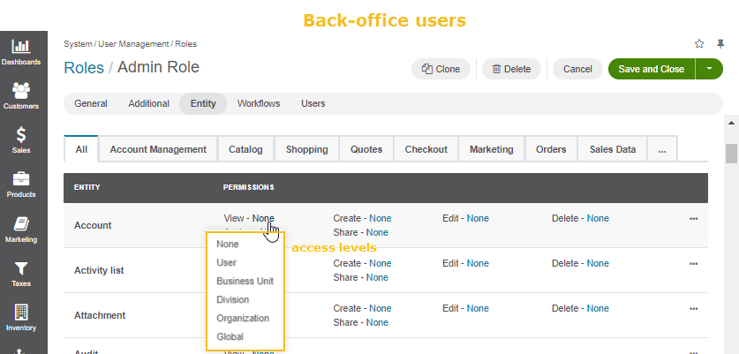Choose User access level

227,262
